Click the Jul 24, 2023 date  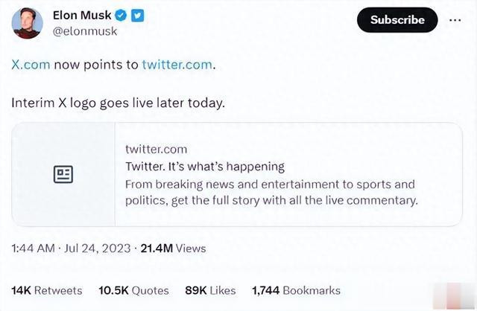98,249
